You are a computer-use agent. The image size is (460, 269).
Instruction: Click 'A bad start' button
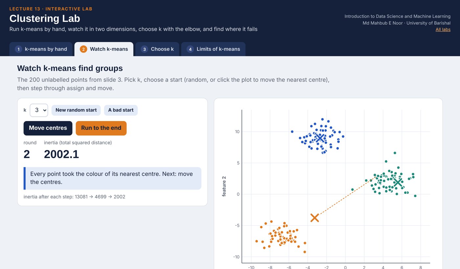(x=121, y=110)
